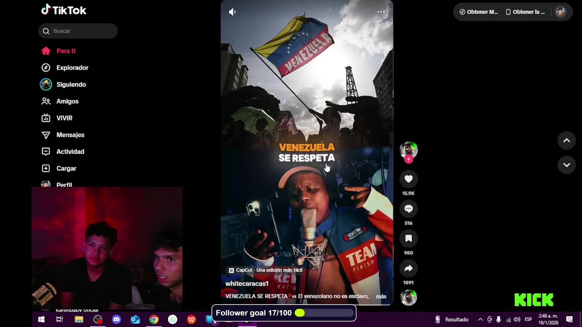
Task: Like the video with heart icon
Action: pos(408,179)
